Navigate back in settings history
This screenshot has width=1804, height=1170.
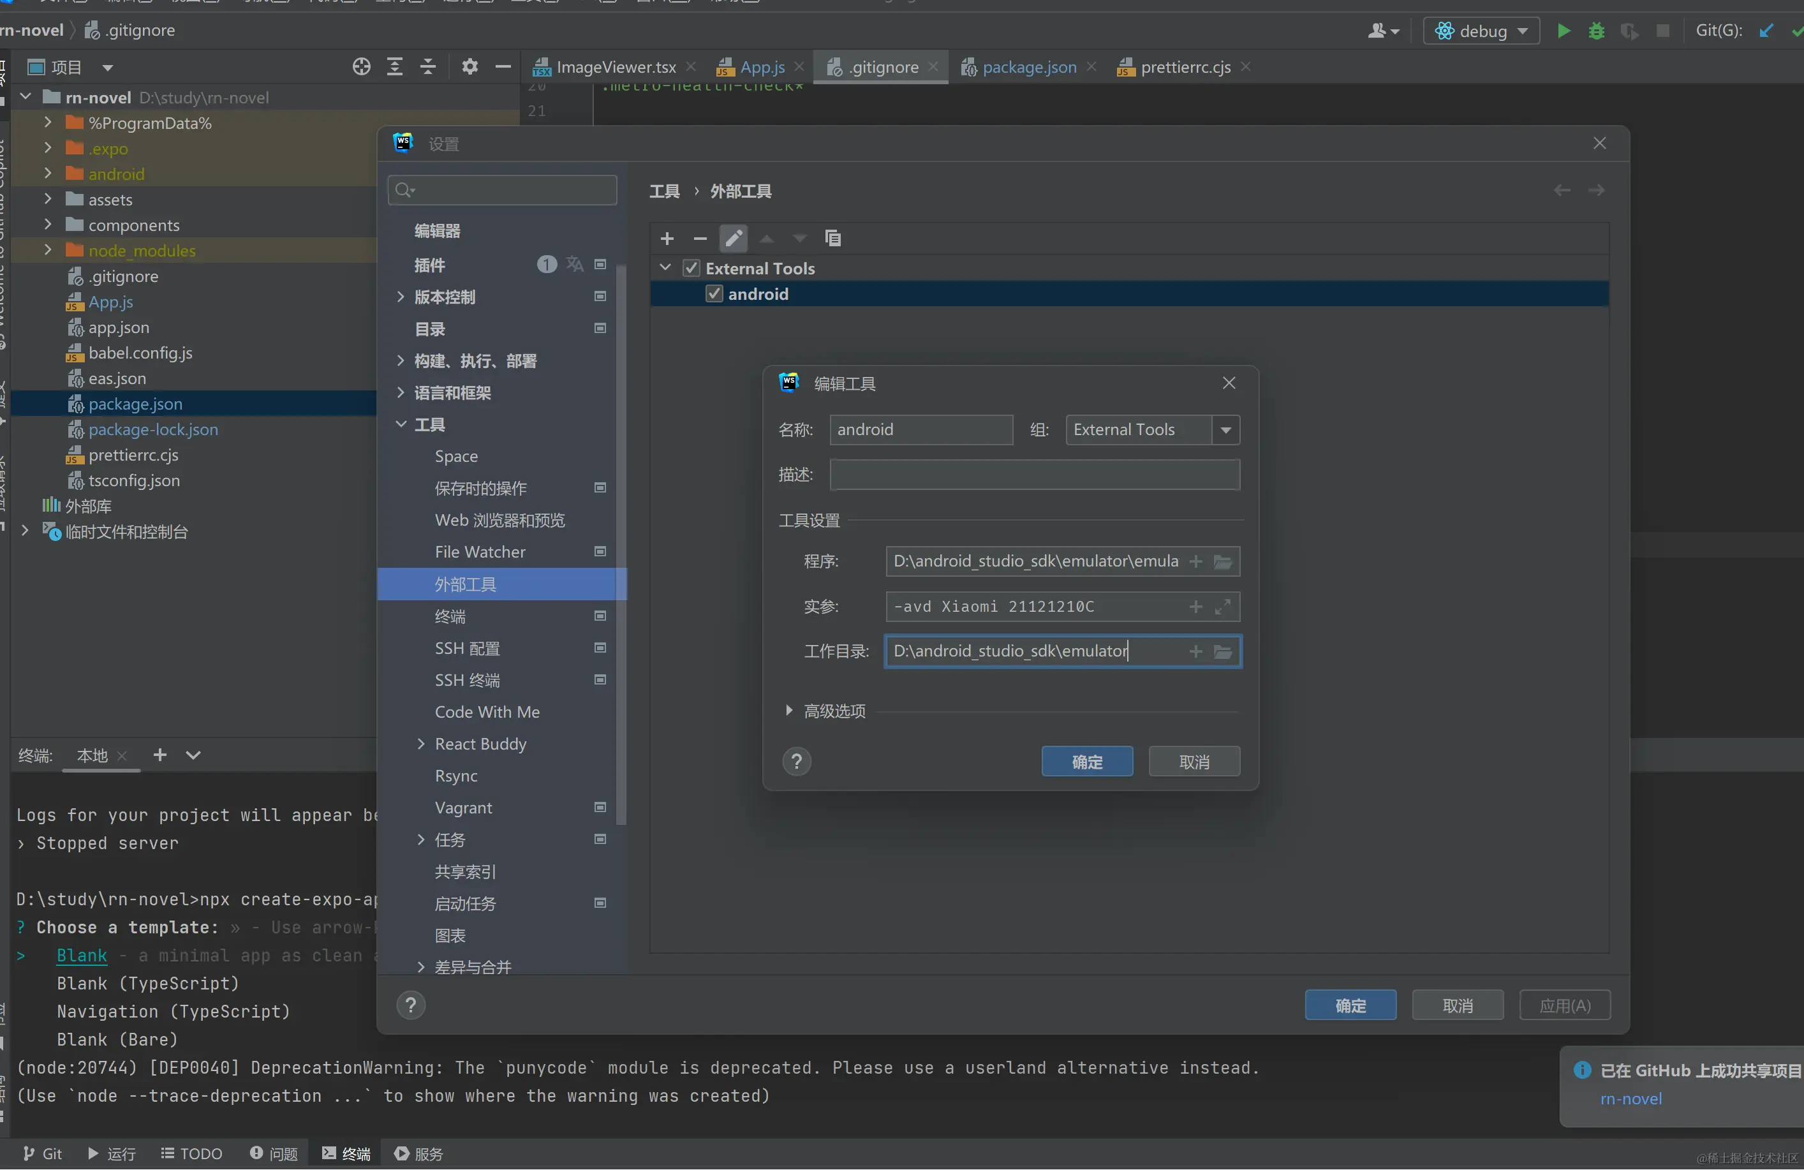click(x=1562, y=190)
